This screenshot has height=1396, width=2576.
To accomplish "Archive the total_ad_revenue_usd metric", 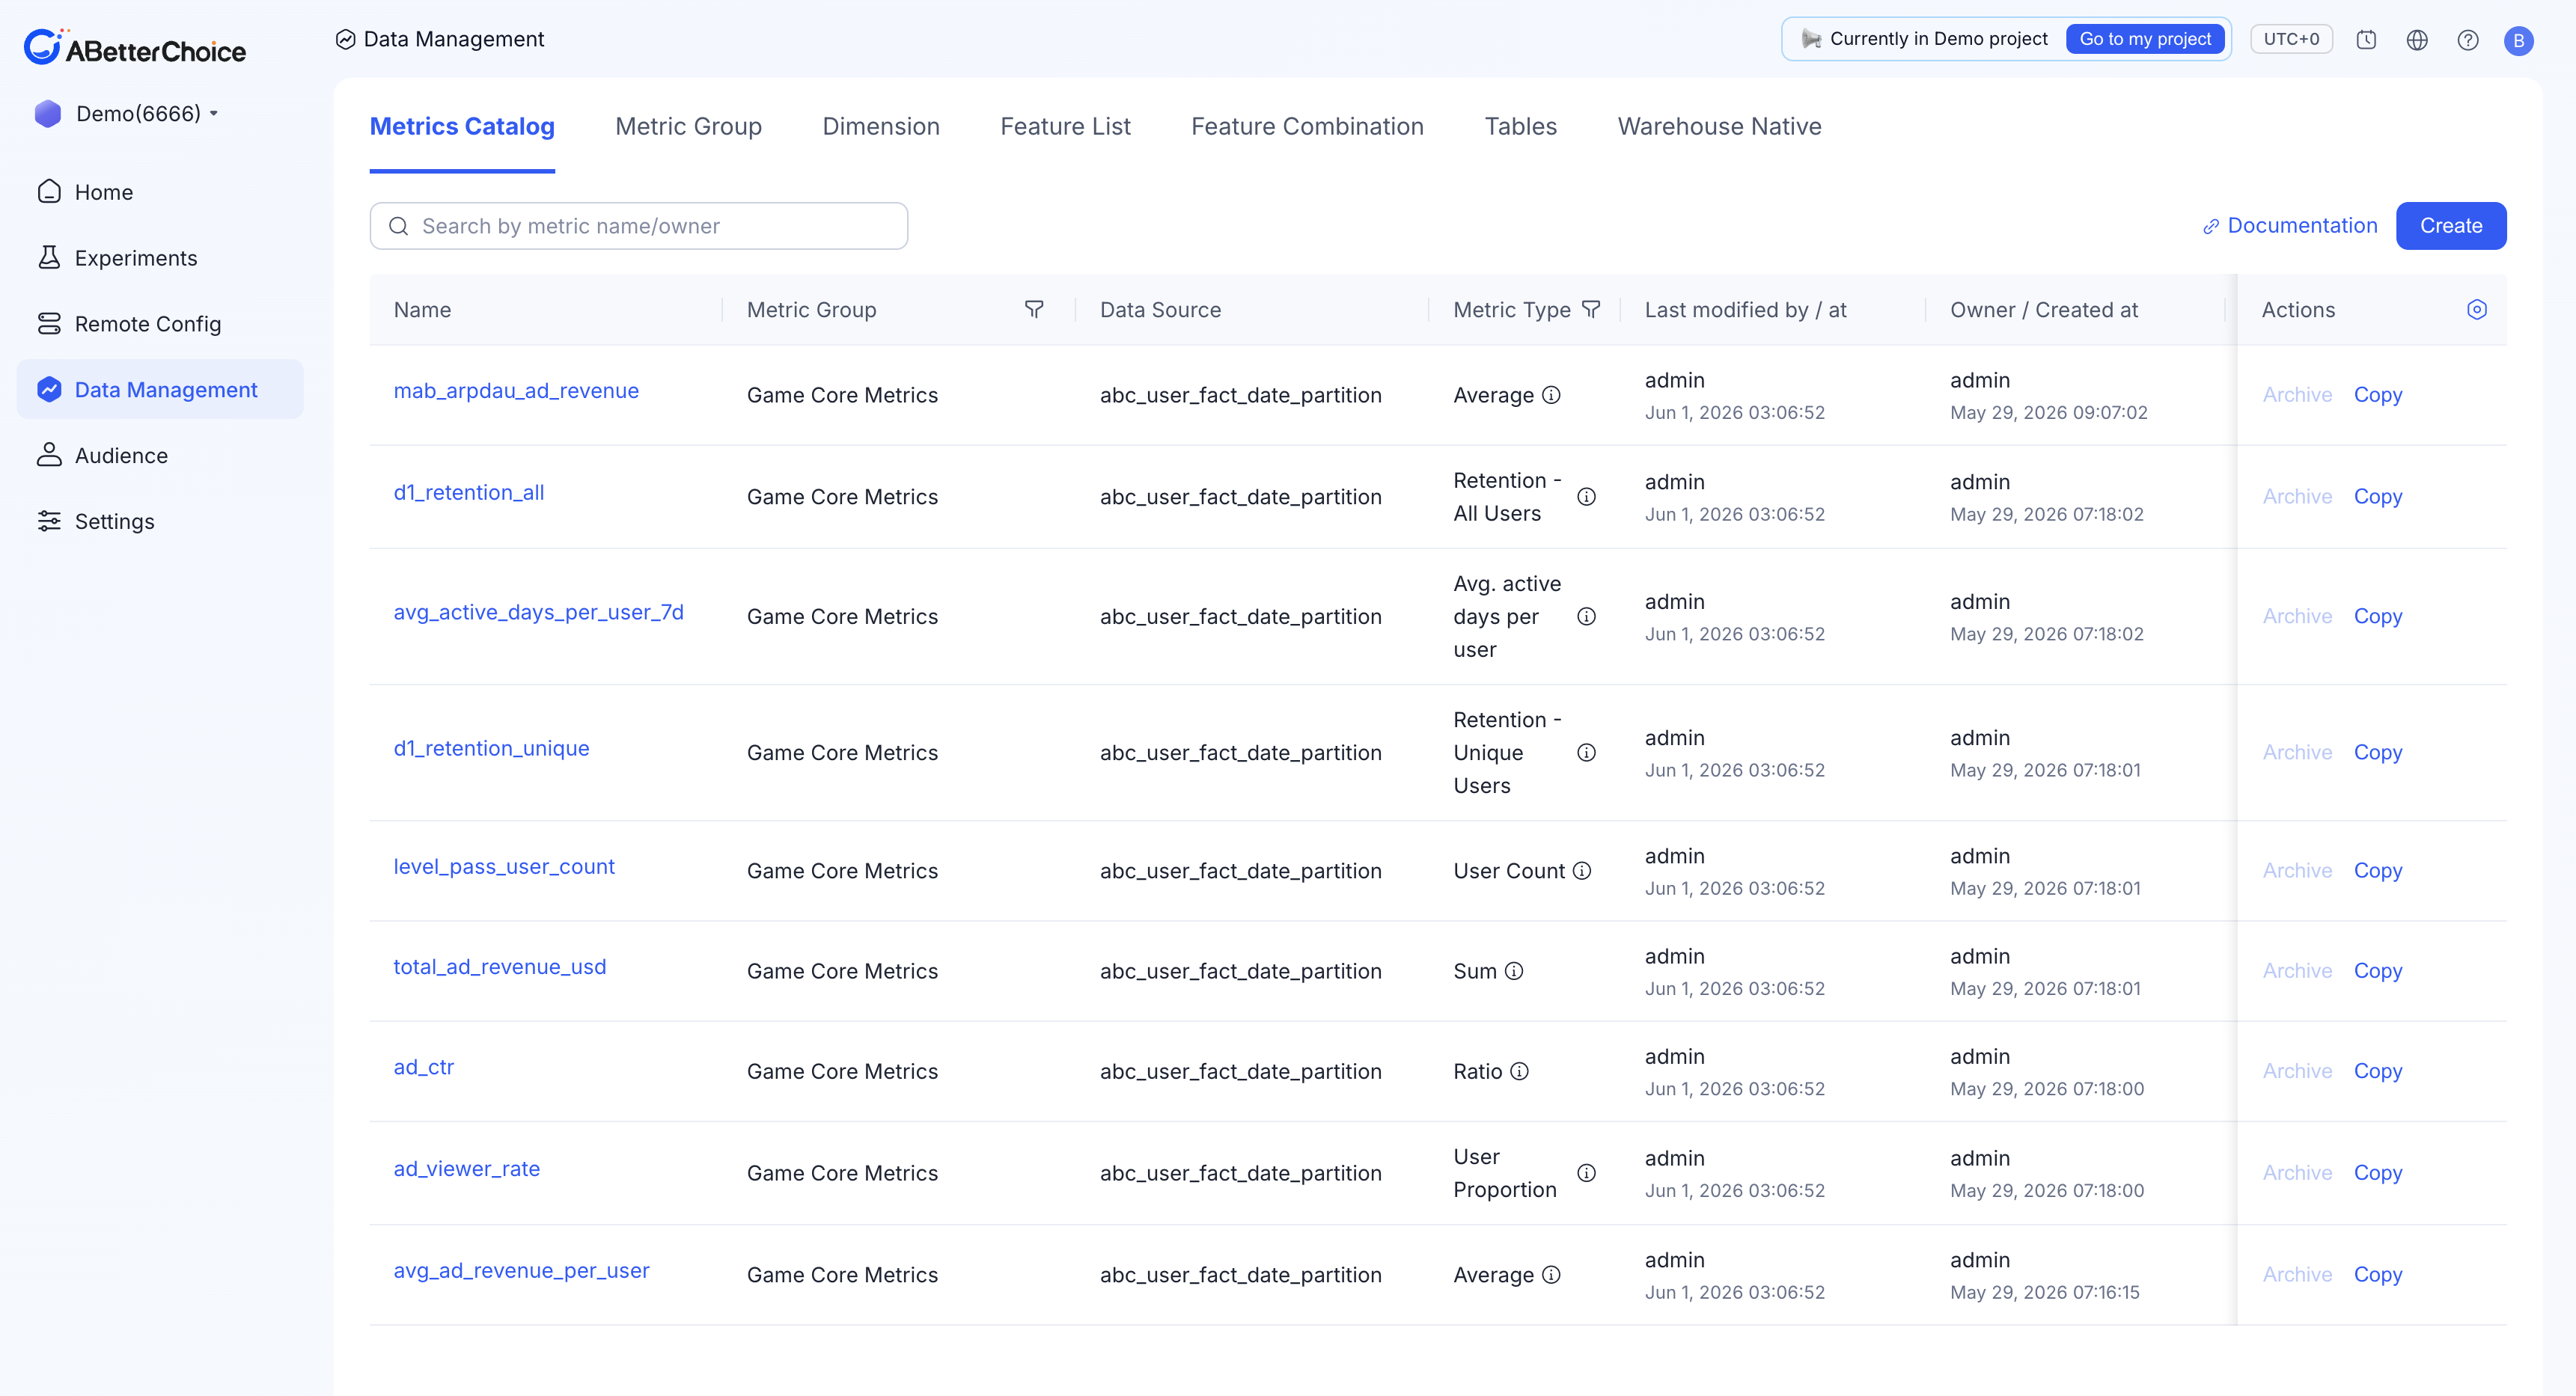I will coord(2297,971).
